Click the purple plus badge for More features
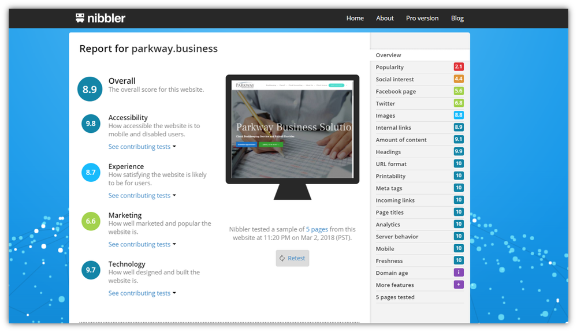The height and width of the screenshot is (332, 577). click(x=459, y=285)
